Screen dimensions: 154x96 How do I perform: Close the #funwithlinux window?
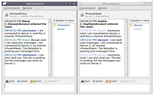[74, 4]
